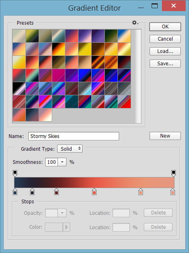Image resolution: width=189 pixels, height=253 pixels.
Task: Select the coral red middle color stop
Action: (94, 191)
